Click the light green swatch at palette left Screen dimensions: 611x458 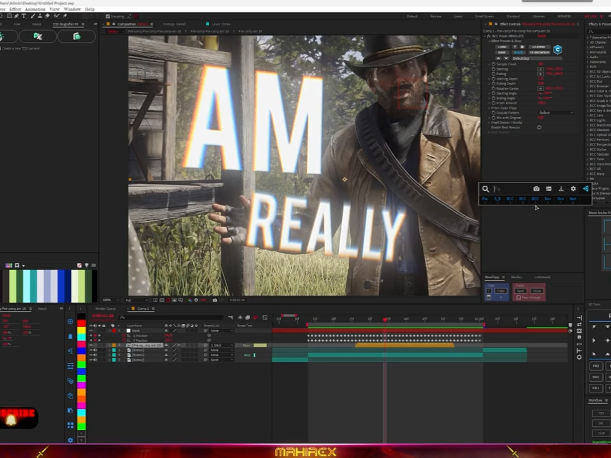point(13,286)
